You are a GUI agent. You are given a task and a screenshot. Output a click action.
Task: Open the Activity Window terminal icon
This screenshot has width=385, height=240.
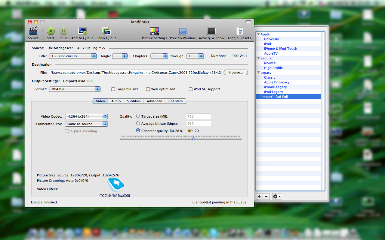coord(211,31)
